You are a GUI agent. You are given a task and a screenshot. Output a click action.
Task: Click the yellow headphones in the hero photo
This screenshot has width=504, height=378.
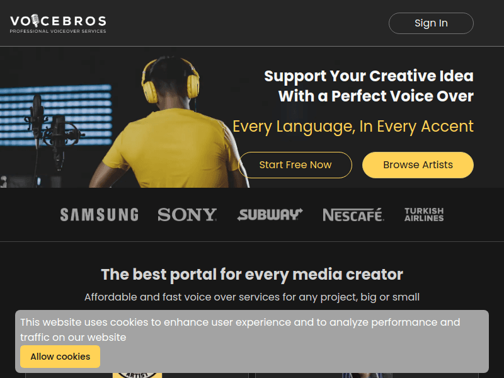(x=170, y=81)
